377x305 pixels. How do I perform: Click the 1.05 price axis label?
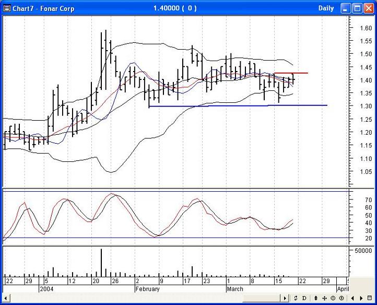pyautogui.click(x=366, y=171)
